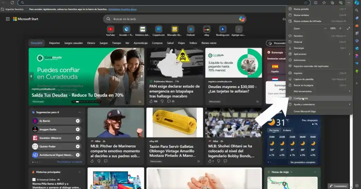Close the three-dot Settings and more menu
Image resolution: width=361 pixels, height=189 pixels.
point(349,2)
